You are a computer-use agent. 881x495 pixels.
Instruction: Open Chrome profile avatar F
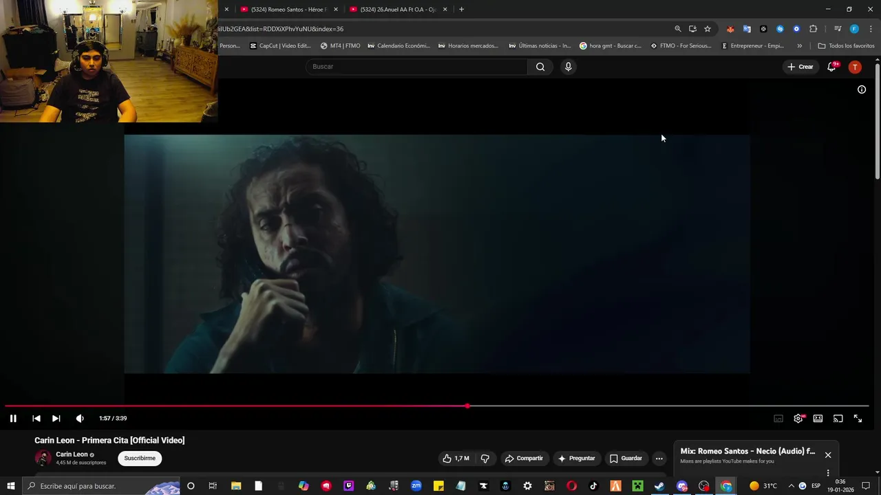854,29
